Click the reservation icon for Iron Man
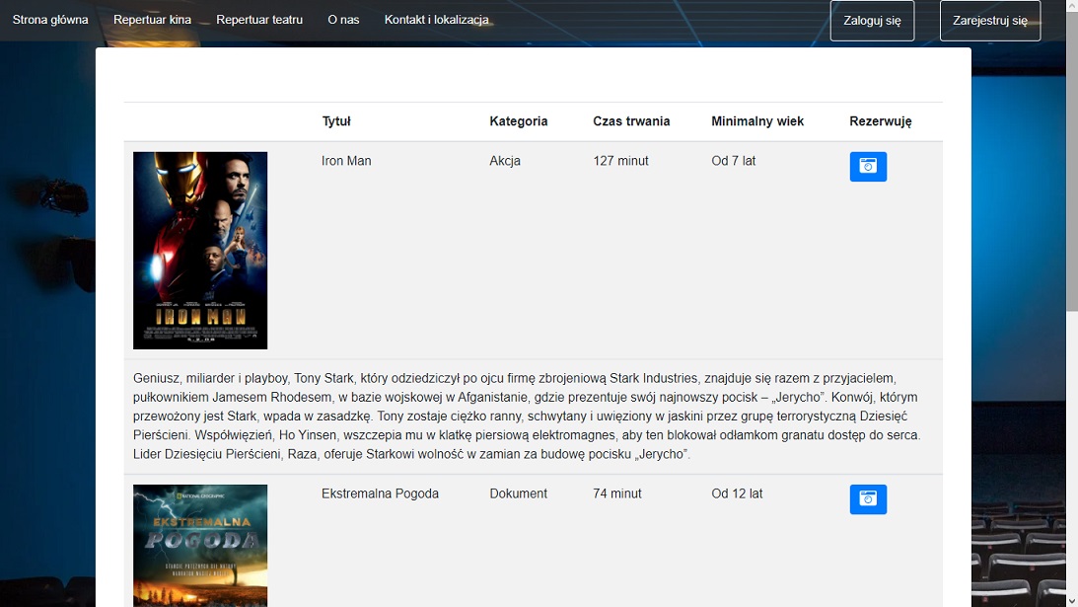 pyautogui.click(x=868, y=167)
